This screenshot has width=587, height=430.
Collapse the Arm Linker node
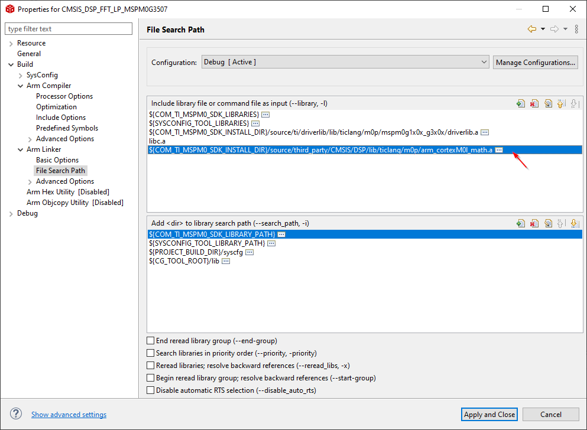[x=20, y=150]
